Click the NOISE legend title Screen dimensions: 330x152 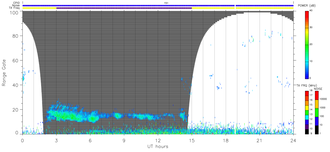click(318, 89)
